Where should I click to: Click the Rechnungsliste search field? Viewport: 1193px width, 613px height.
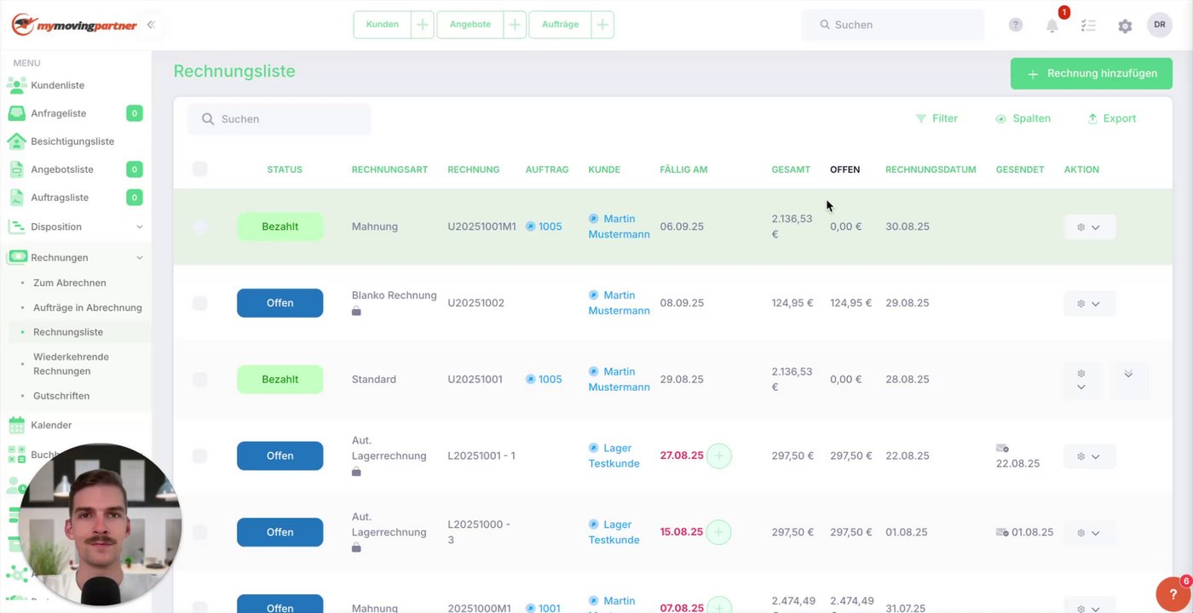click(280, 119)
